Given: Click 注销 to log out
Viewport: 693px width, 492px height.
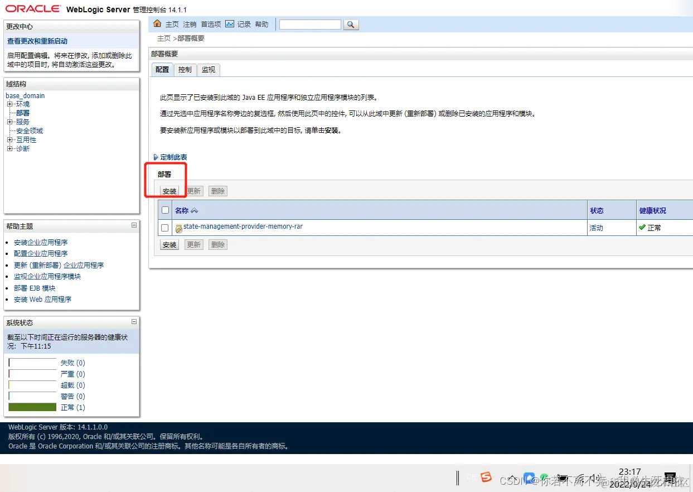Looking at the screenshot, I should click(x=190, y=25).
